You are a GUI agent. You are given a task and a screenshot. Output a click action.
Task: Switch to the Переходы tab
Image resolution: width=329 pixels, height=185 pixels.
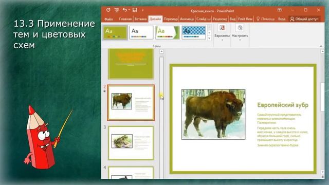tap(171, 19)
